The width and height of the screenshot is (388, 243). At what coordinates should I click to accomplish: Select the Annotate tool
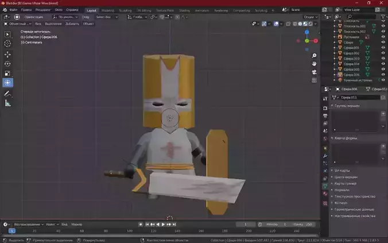(x=7, y=94)
